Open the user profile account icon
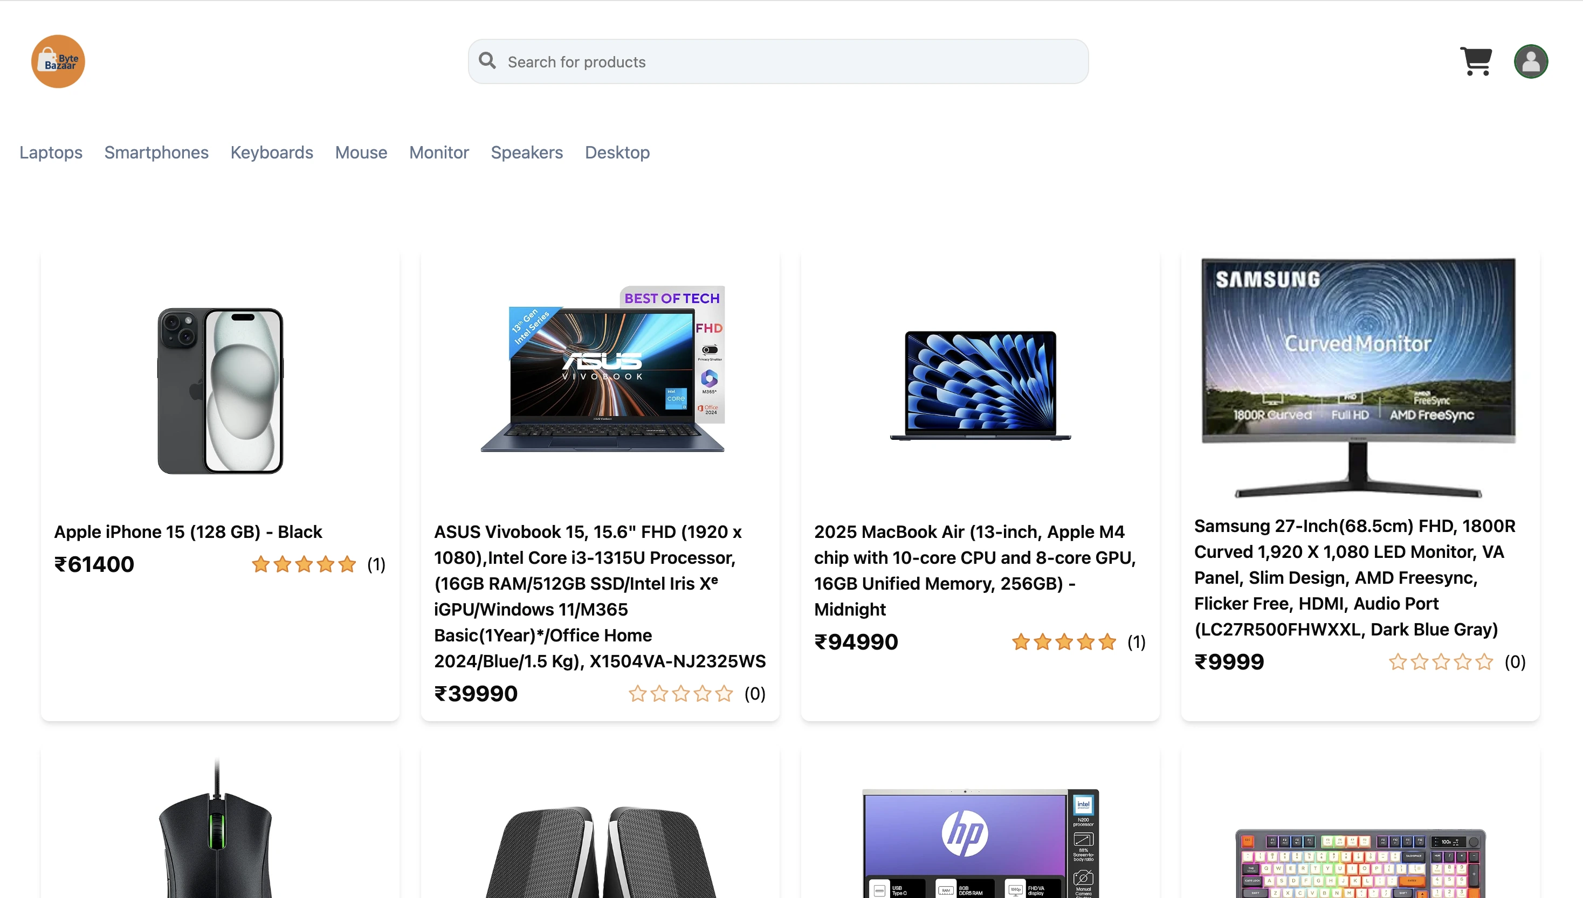 click(x=1531, y=61)
